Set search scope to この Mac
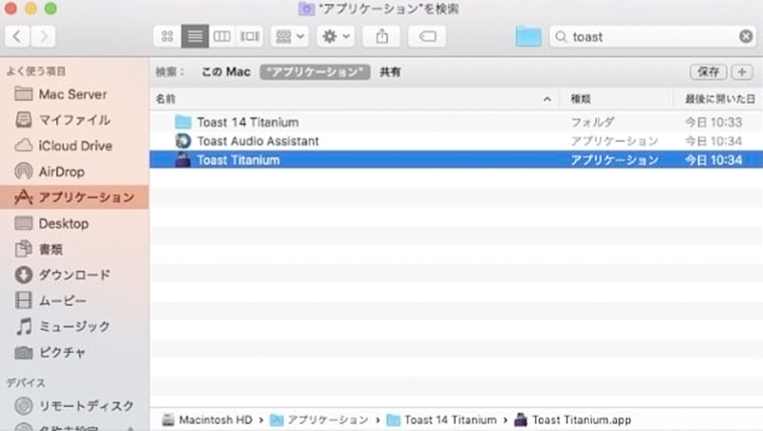The image size is (763, 431). coord(226,72)
